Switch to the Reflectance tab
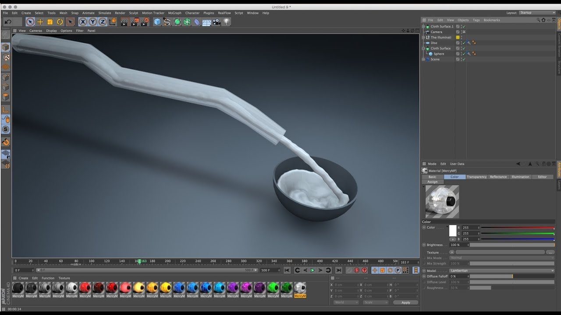Viewport: 561px width, 315px height. tap(498, 177)
